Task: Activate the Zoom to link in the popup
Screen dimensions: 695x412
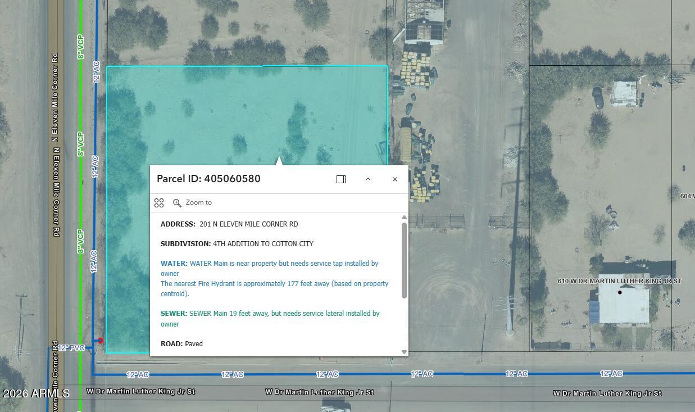Action: tap(198, 202)
